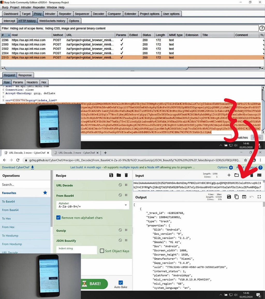
Task: Clear the recipe with the trash icon
Action: (x=126, y=175)
